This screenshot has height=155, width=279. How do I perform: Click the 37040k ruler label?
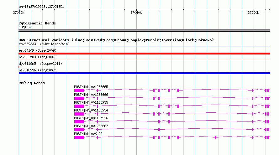point(136,13)
